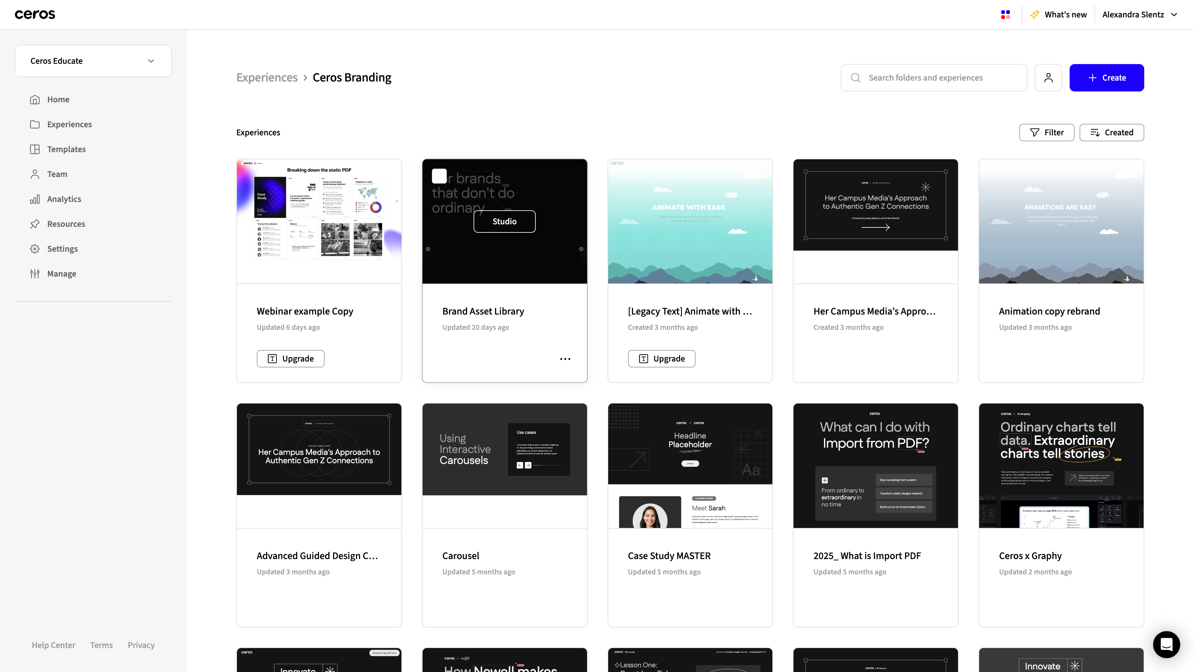This screenshot has height=672, width=1194.
Task: Click the What's new sparkle icon
Action: pos(1034,15)
